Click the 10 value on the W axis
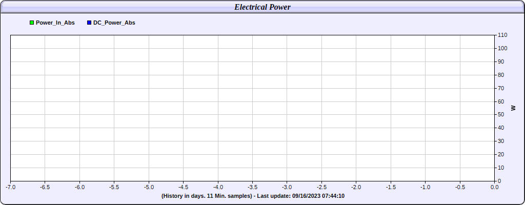Viewport: 525px width, 205px height. tap(501, 168)
